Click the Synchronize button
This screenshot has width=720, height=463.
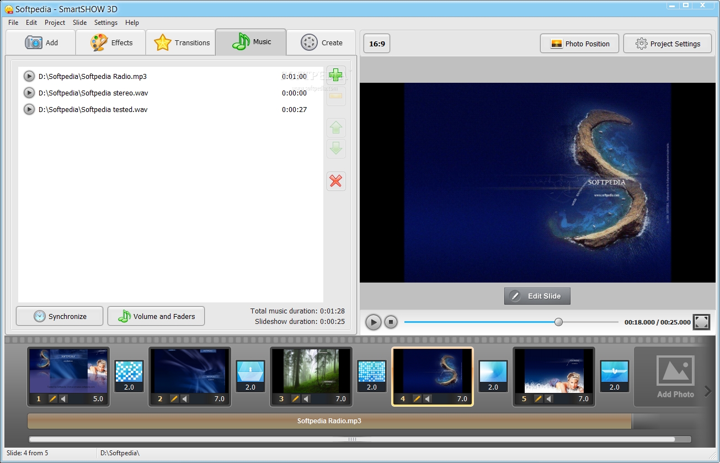click(60, 316)
